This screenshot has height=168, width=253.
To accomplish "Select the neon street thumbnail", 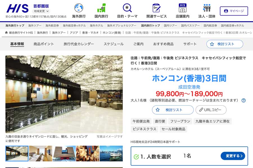I will point(88,153).
